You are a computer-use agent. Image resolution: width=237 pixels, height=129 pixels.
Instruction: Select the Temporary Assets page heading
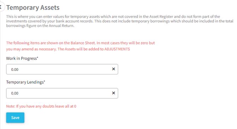click(33, 7)
